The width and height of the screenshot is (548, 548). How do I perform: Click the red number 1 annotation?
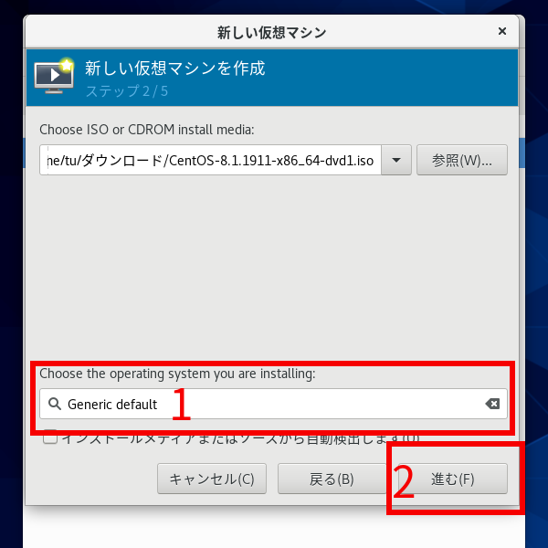[x=182, y=404]
